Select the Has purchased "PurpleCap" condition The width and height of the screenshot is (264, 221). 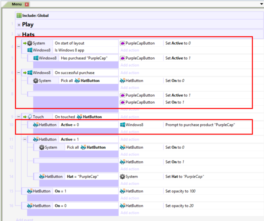pyautogui.click(x=84, y=58)
